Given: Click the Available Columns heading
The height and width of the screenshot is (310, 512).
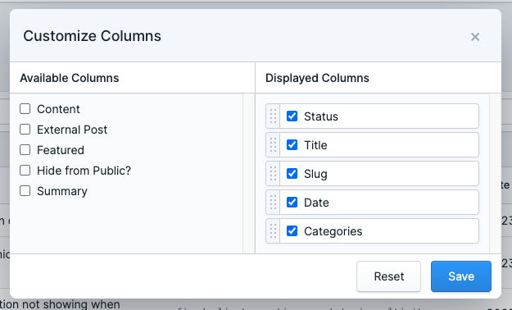Looking at the screenshot, I should tap(70, 78).
